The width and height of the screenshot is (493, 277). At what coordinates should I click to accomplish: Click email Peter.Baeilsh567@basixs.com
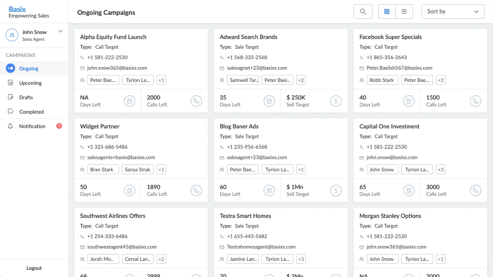click(x=399, y=68)
